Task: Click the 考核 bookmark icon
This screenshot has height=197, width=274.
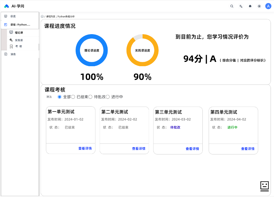Action: tap(11, 46)
